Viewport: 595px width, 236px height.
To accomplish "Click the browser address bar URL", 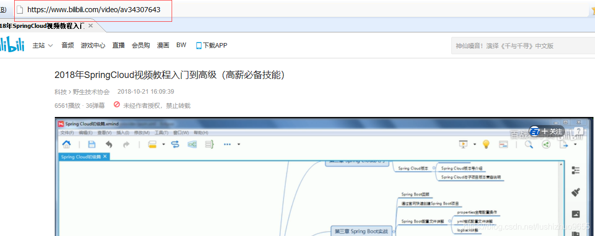I will pos(94,10).
